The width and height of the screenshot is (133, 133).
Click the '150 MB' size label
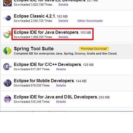pyautogui.click(x=86, y=33)
